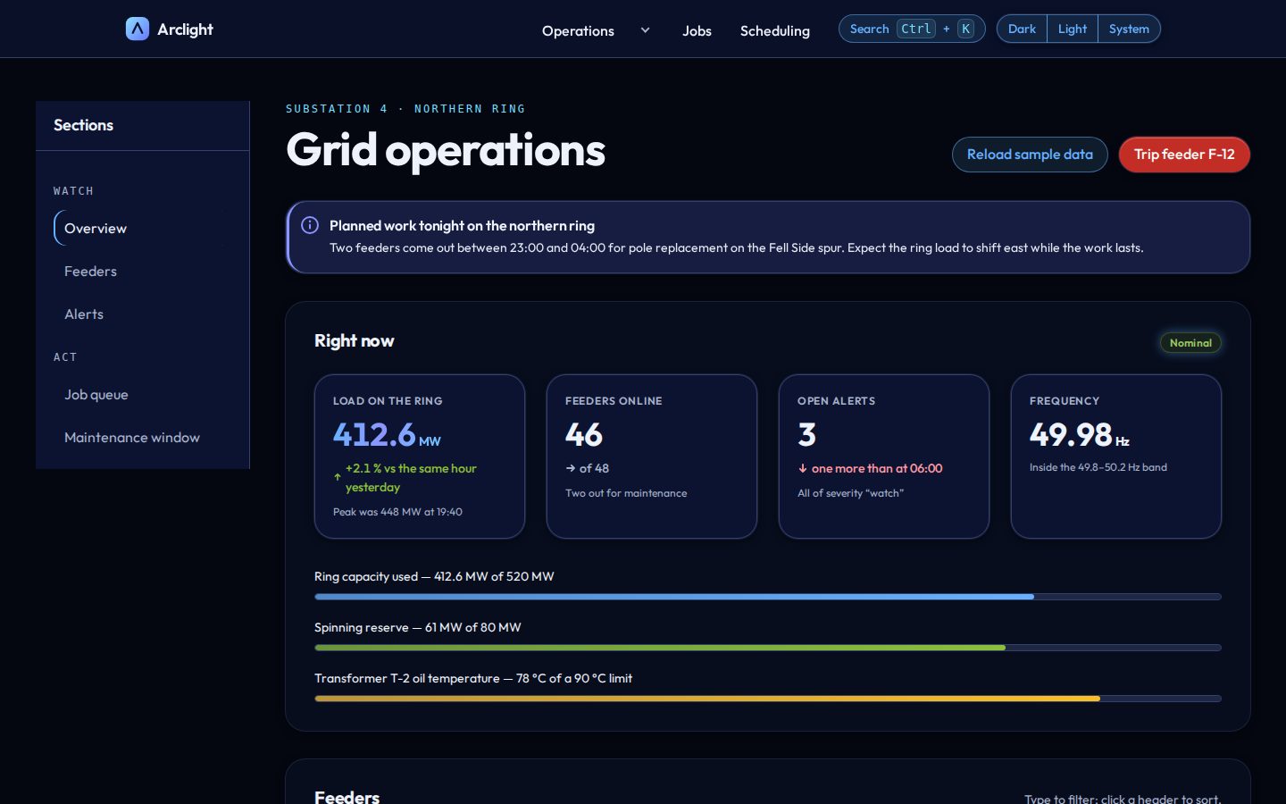The width and height of the screenshot is (1286, 804).
Task: Expand the Operations dropdown chevron
Action: click(645, 30)
